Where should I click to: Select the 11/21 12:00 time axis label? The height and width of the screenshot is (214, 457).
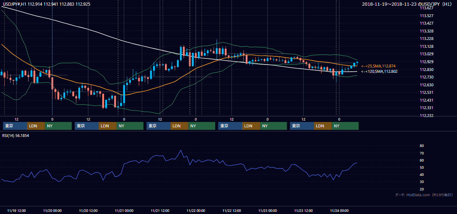160,210
